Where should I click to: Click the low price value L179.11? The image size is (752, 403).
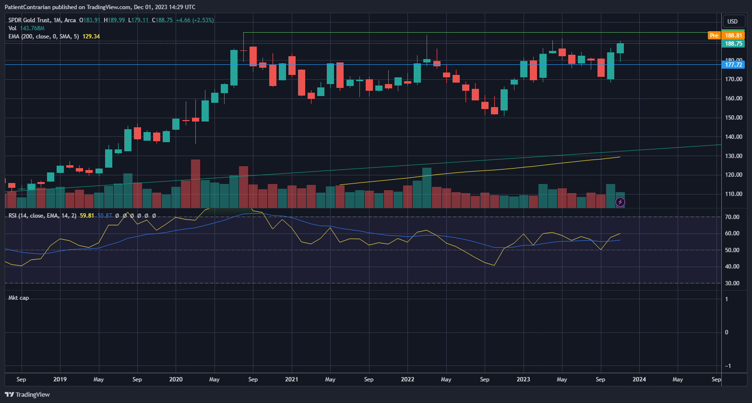tap(138, 20)
